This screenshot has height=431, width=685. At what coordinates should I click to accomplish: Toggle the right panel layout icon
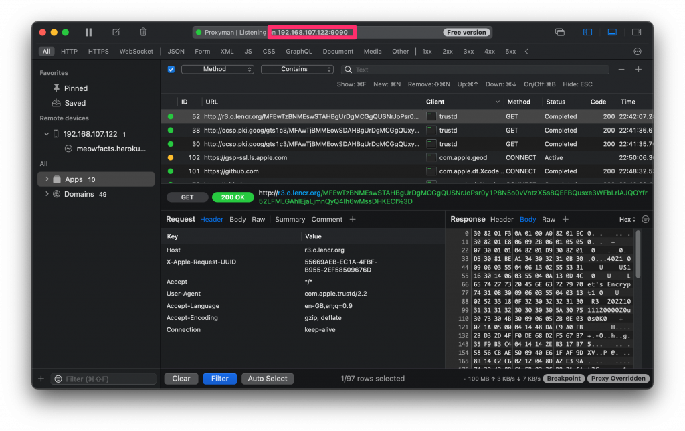637,32
